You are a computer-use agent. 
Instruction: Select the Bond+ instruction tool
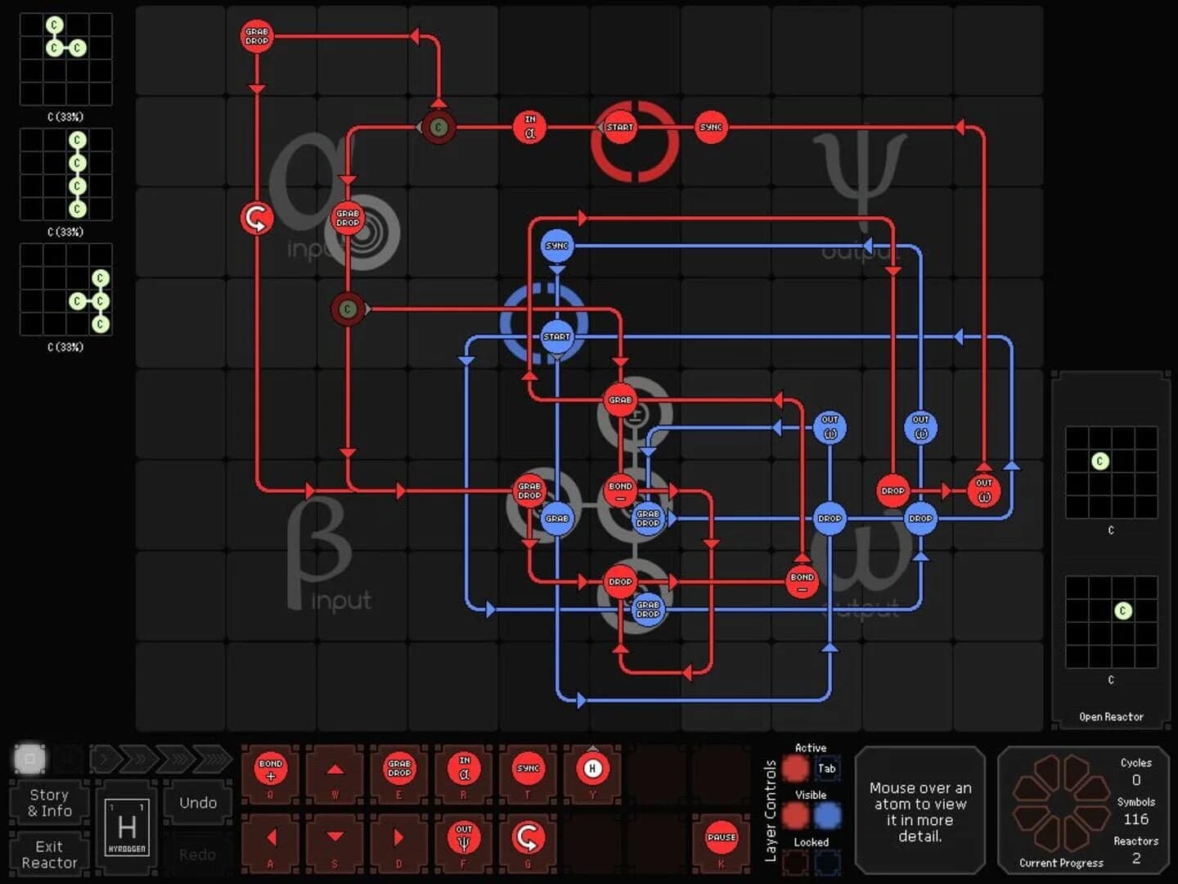tap(270, 769)
